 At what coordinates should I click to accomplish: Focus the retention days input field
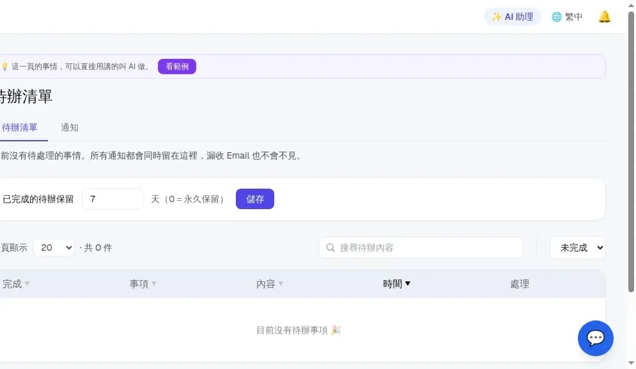112,199
